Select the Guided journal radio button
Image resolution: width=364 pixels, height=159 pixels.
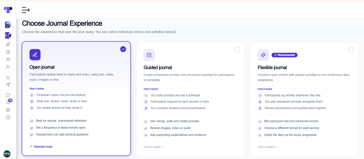237,49
